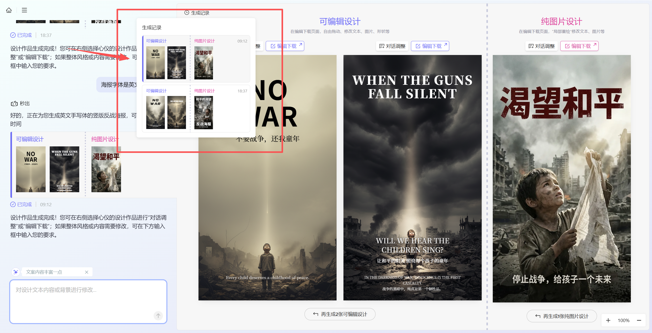Click 对话调整 above the 渴望和平 poster
The height and width of the screenshot is (333, 652).
[x=542, y=46]
